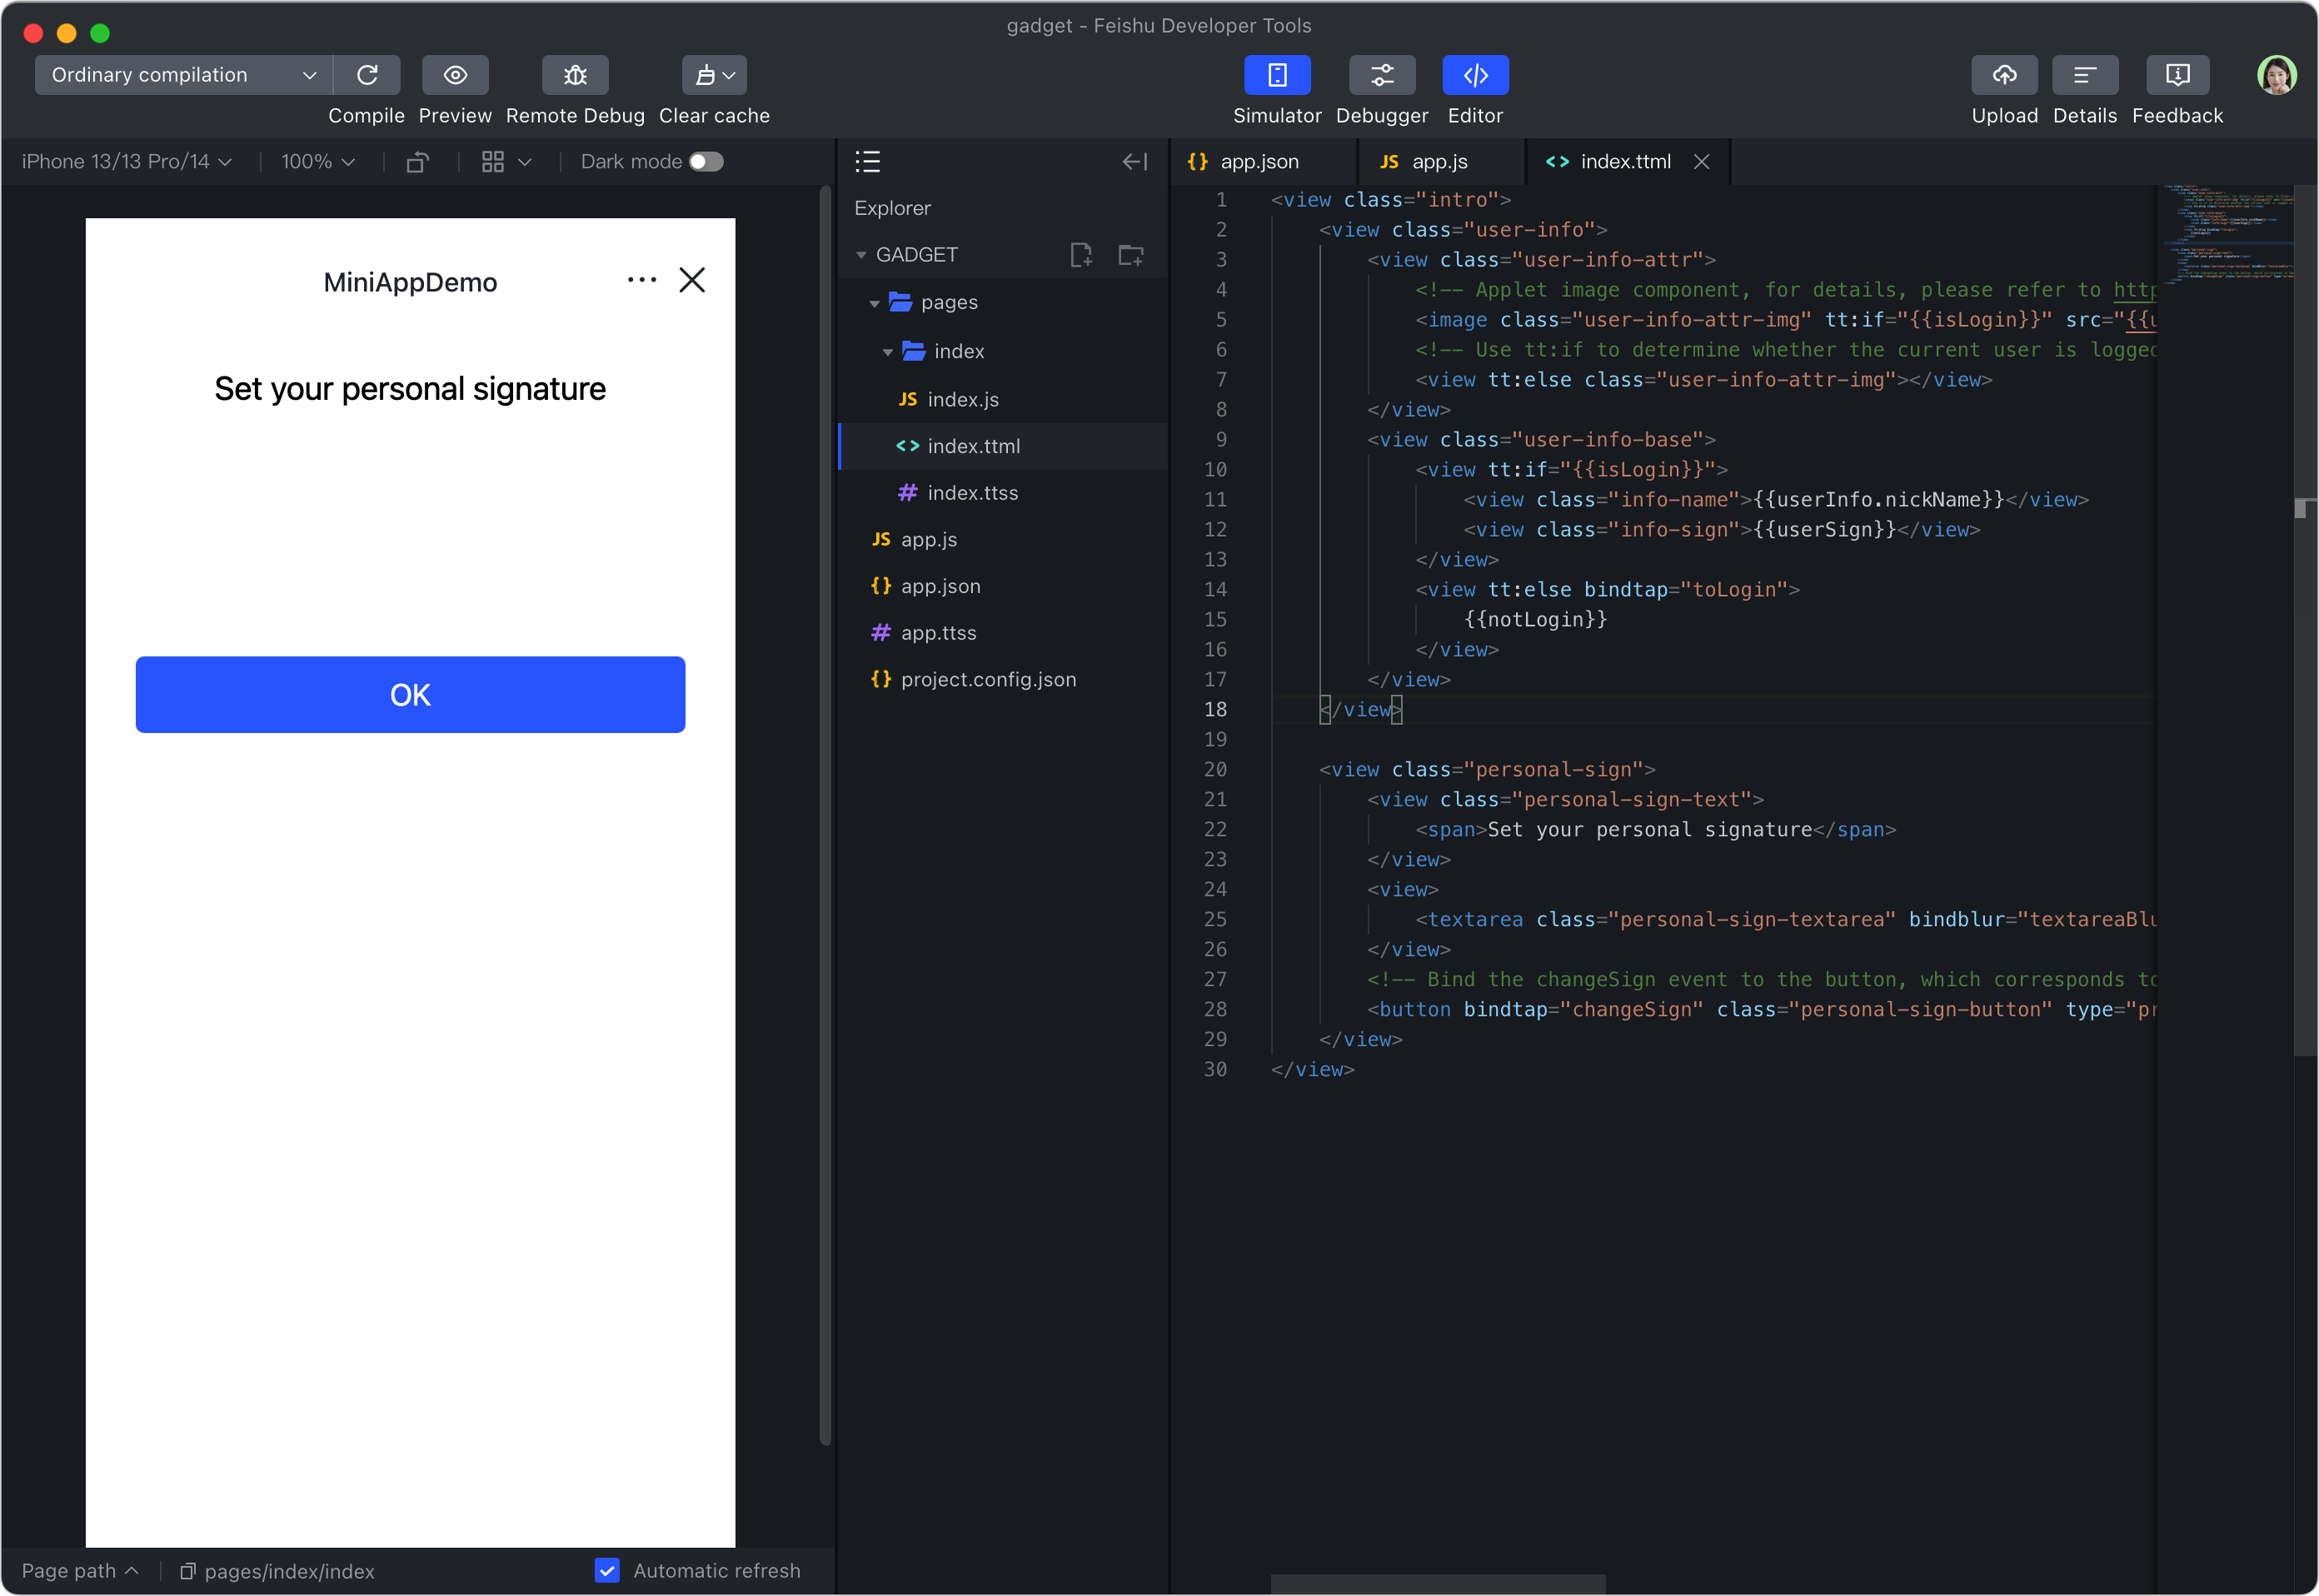Open the Feedback panel
This screenshot has height=1596, width=2319.
(x=2178, y=75)
